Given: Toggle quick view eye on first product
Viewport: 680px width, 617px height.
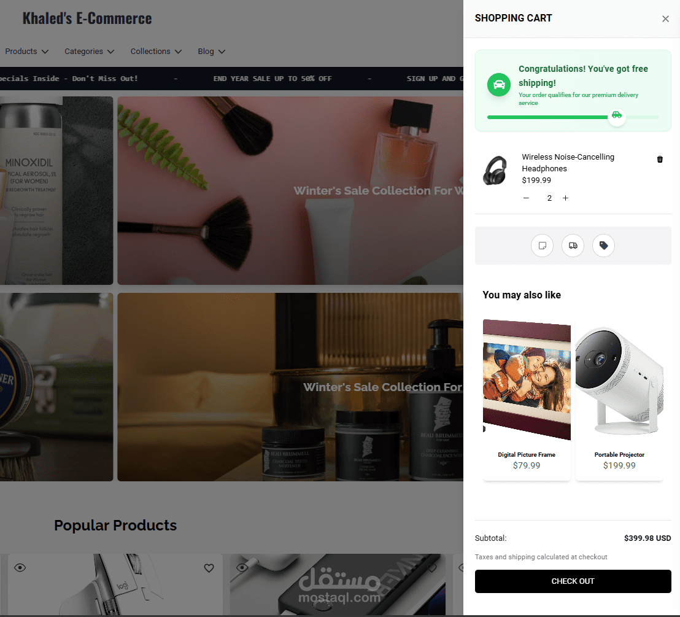Looking at the screenshot, I should pos(20,567).
